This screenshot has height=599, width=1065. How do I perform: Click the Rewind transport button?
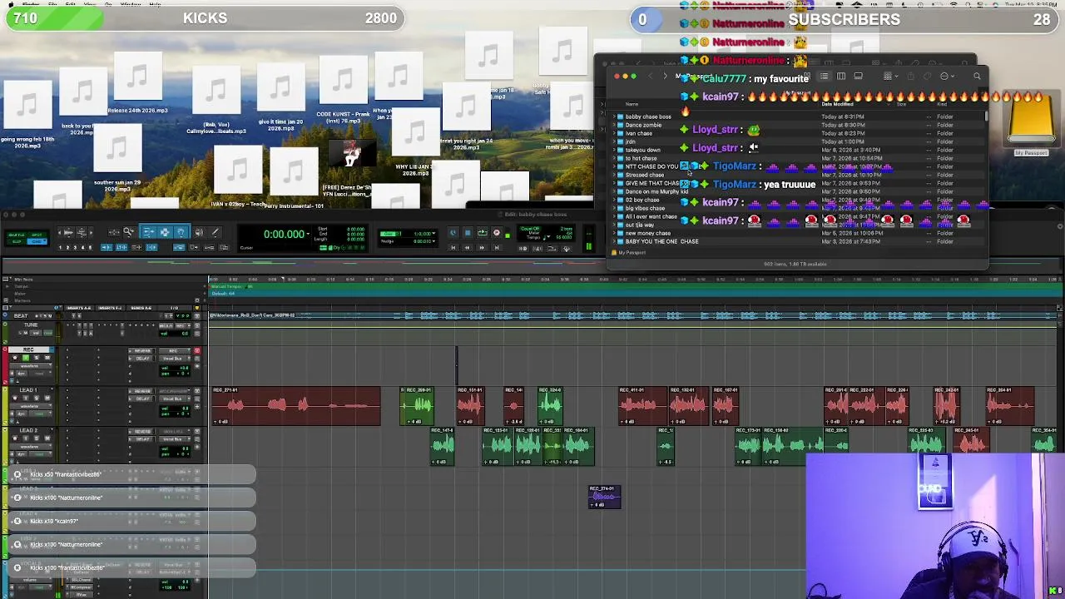tap(467, 247)
